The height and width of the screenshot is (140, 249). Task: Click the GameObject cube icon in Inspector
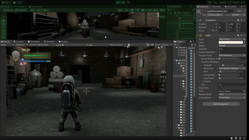coord(199,11)
